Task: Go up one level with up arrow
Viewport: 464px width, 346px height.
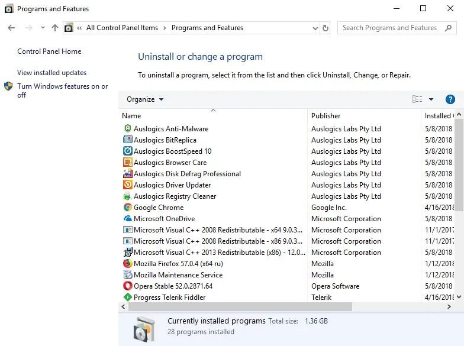Action: [x=54, y=28]
